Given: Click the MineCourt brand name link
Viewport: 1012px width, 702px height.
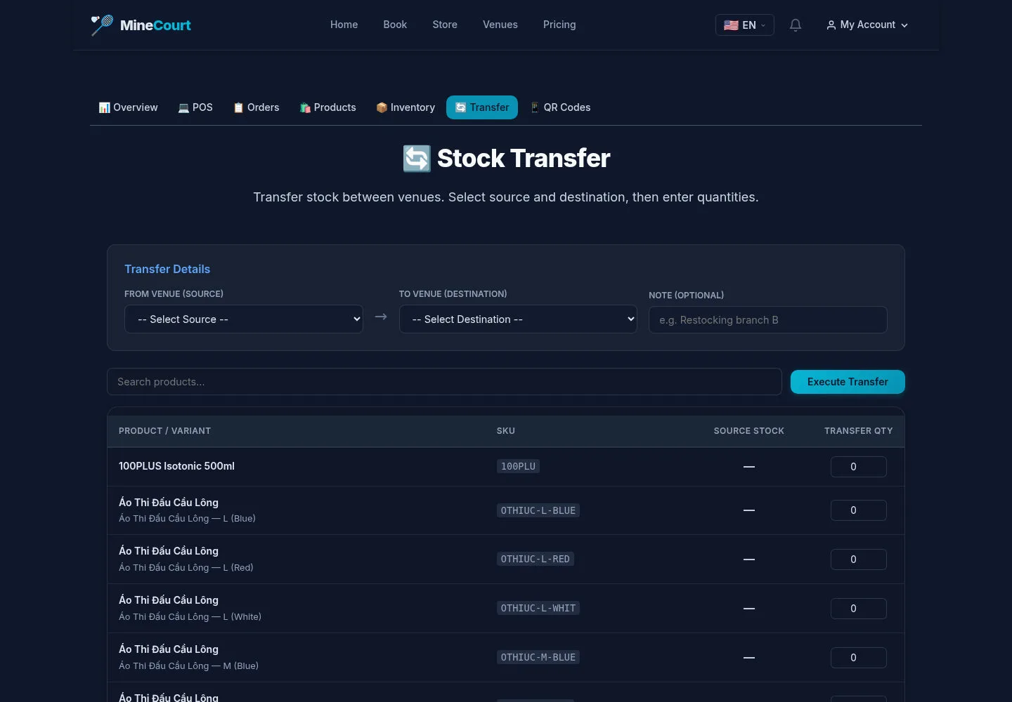Looking at the screenshot, I should 155,25.
